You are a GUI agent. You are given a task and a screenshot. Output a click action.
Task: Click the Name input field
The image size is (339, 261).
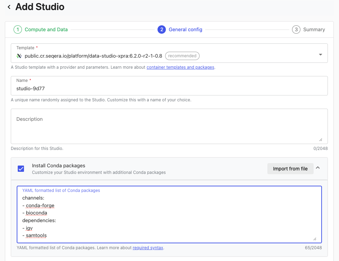(169, 89)
